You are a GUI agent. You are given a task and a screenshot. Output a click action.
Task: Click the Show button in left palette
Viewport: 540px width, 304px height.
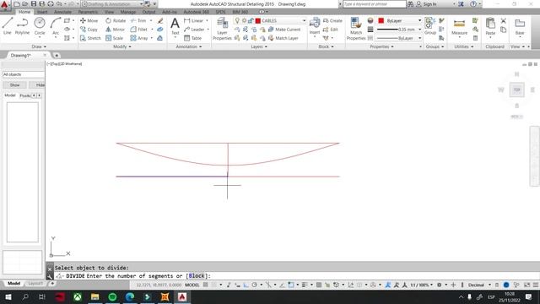tap(14, 84)
